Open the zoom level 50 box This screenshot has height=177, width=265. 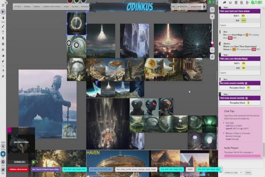(x=212, y=10)
